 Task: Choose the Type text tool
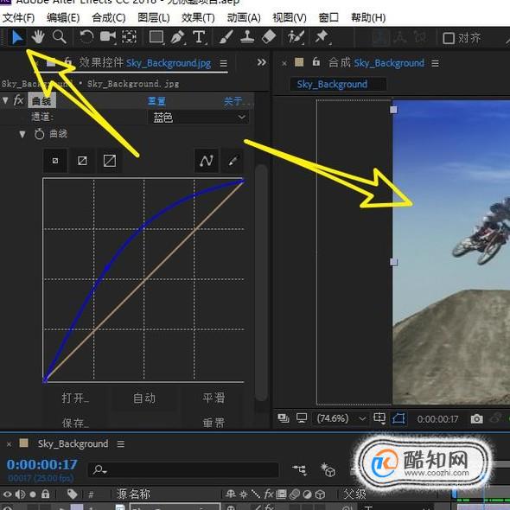(199, 37)
